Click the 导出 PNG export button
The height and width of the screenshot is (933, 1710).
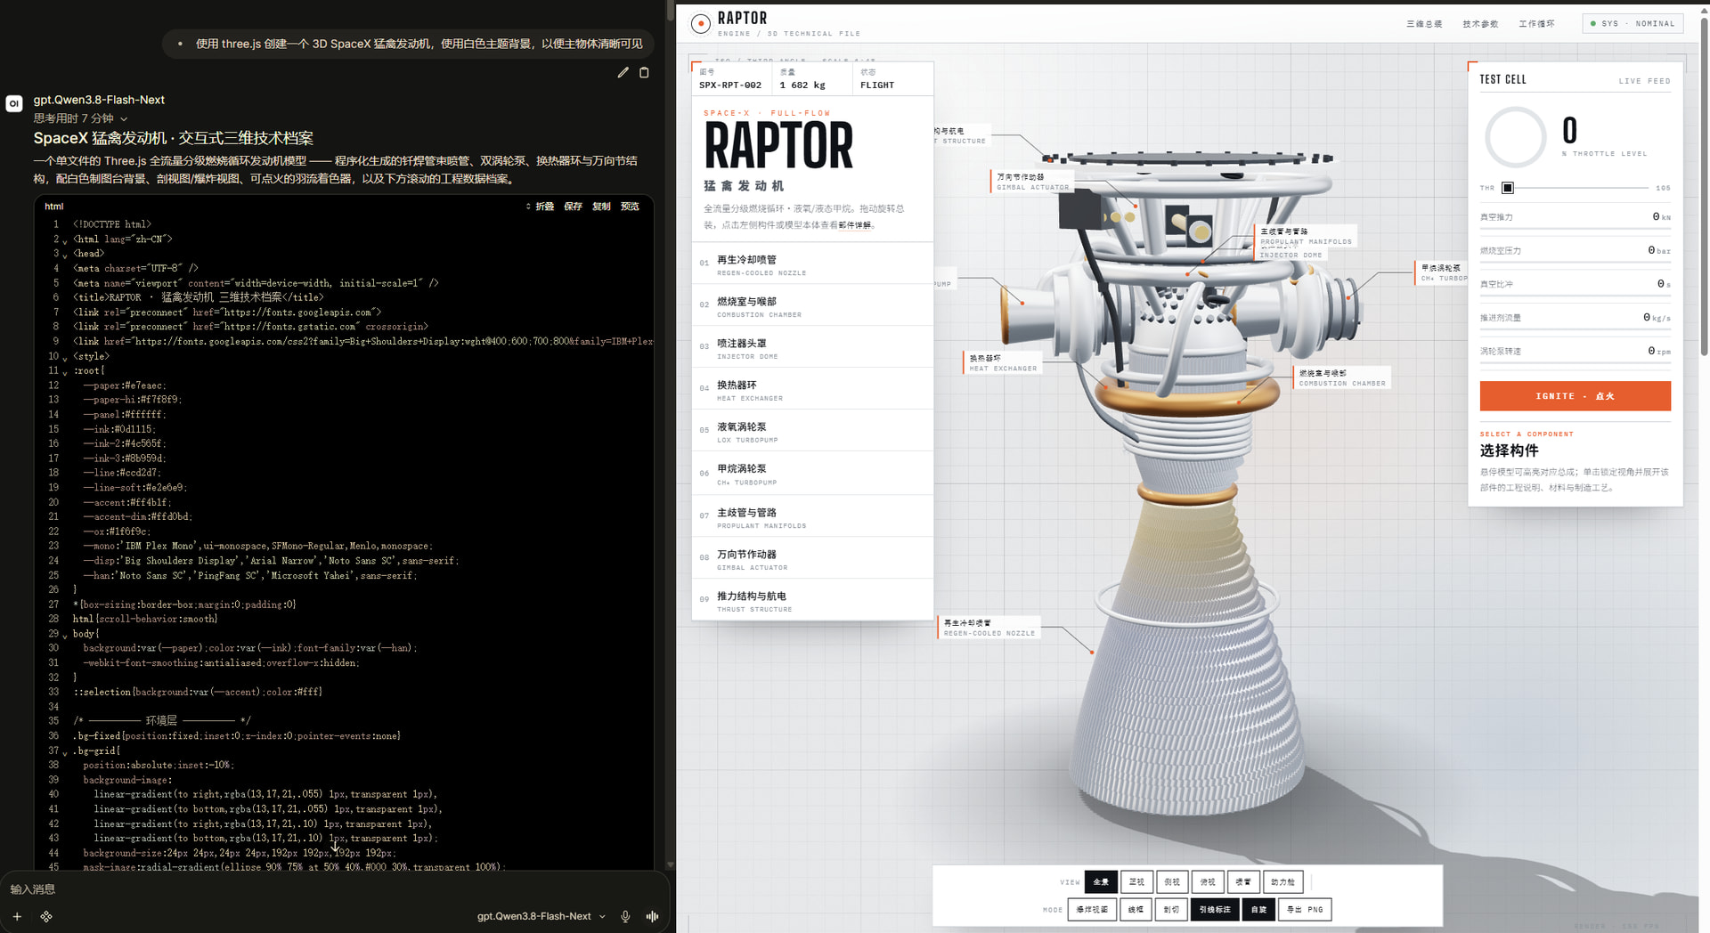pyautogui.click(x=1305, y=910)
